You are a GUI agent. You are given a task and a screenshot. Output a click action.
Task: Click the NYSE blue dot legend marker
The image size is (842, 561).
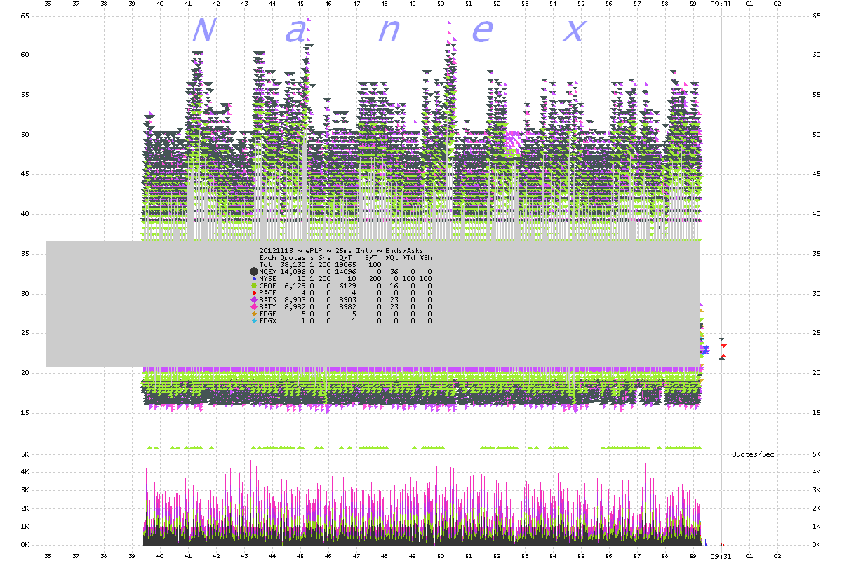254,279
